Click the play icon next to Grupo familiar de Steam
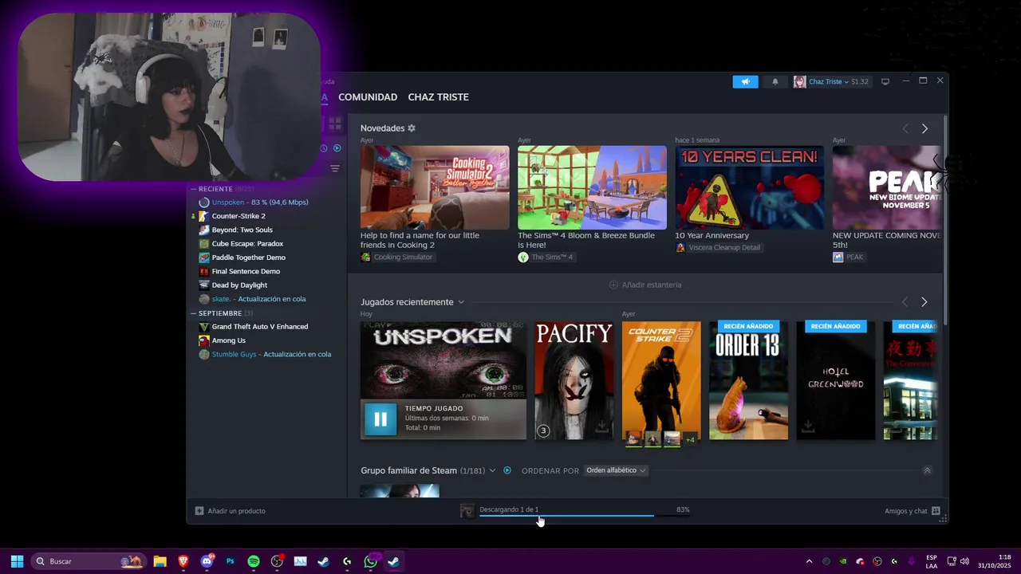1021x574 pixels. tap(507, 470)
